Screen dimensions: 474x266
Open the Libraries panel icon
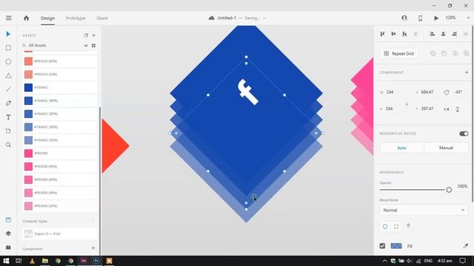point(8,219)
